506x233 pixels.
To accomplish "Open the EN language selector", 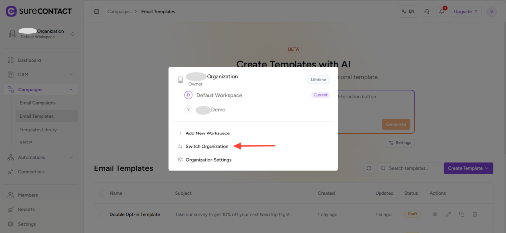I will click(408, 11).
